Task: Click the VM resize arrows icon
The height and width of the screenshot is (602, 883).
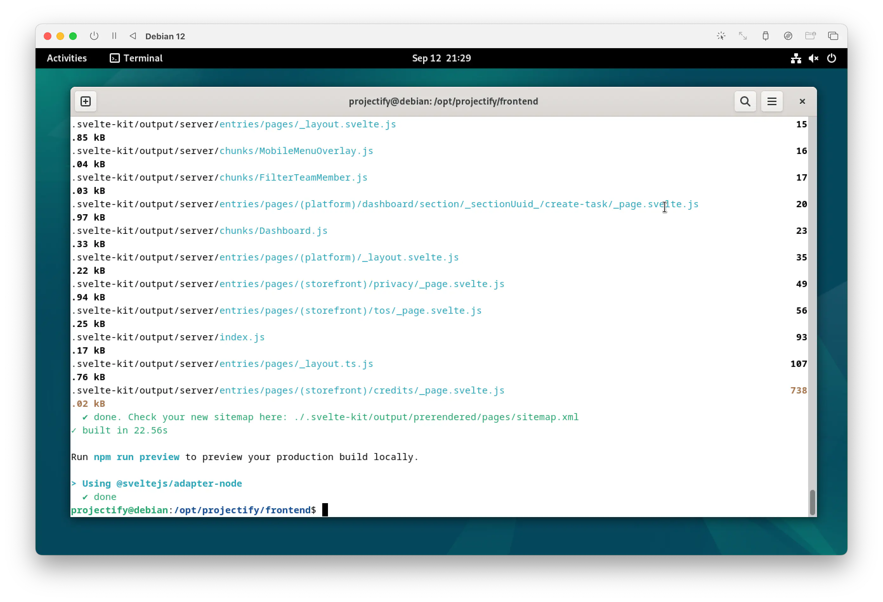Action: [x=743, y=36]
